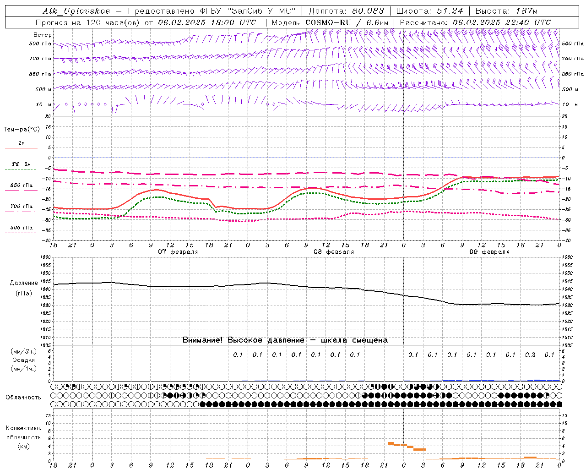586x469 pixels.
Task: Click the Осадки precipitation label
Action: 23,360
